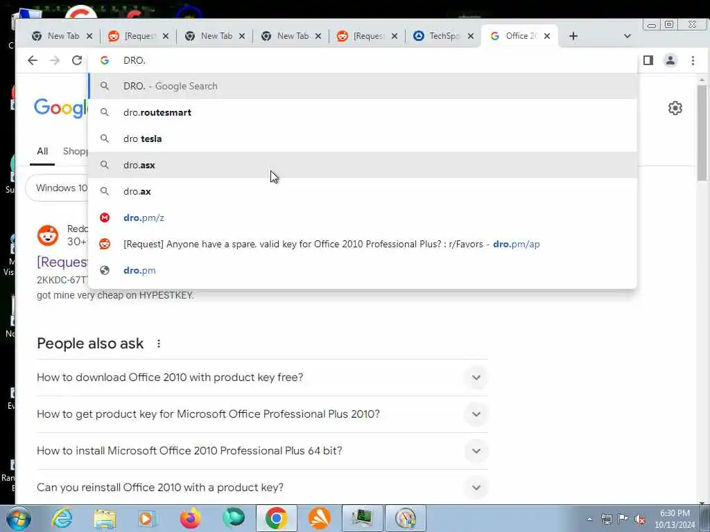Launch Internet Explorer from the taskbar
This screenshot has height=532, width=710.
point(62,518)
